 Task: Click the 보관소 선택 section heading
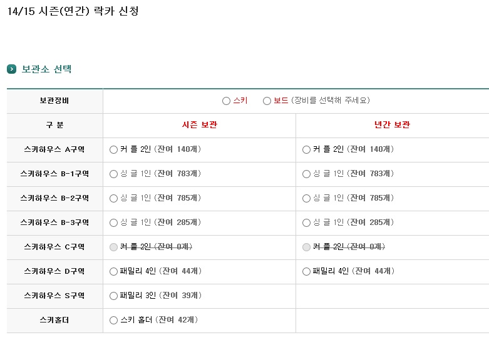pyautogui.click(x=46, y=69)
